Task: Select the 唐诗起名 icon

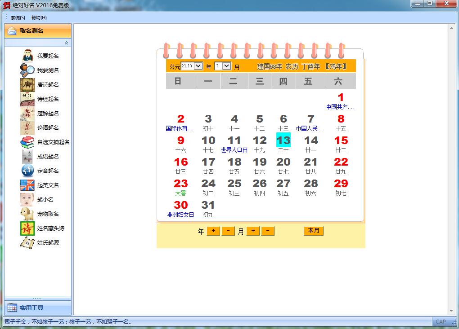Action: click(27, 84)
